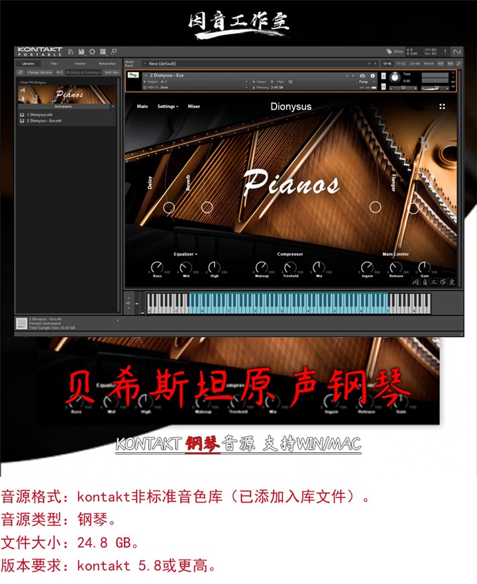Adjust the Main Limiter Gain knob
477x584 pixels.
pyautogui.click(x=425, y=267)
